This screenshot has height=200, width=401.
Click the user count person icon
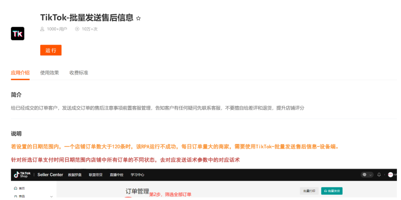coord(42,29)
